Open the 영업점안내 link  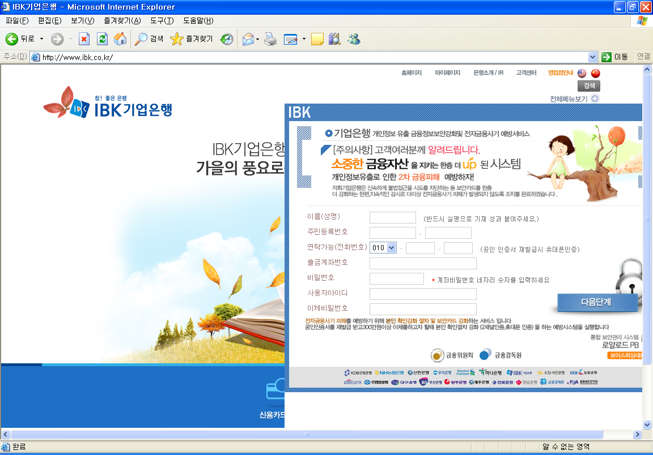pos(560,73)
